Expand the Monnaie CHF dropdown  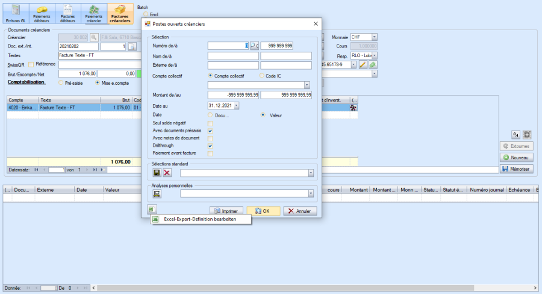click(374, 37)
